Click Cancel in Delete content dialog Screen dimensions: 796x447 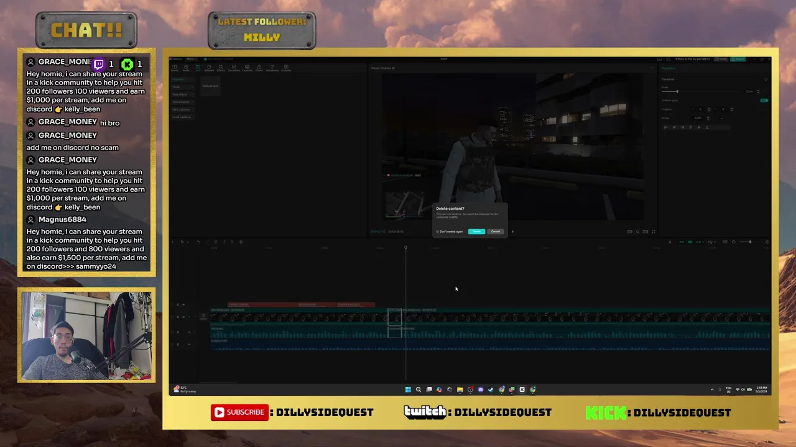pyautogui.click(x=495, y=232)
